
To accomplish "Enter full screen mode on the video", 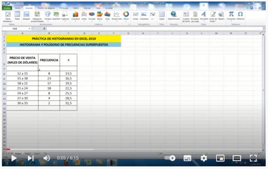I will [253, 158].
